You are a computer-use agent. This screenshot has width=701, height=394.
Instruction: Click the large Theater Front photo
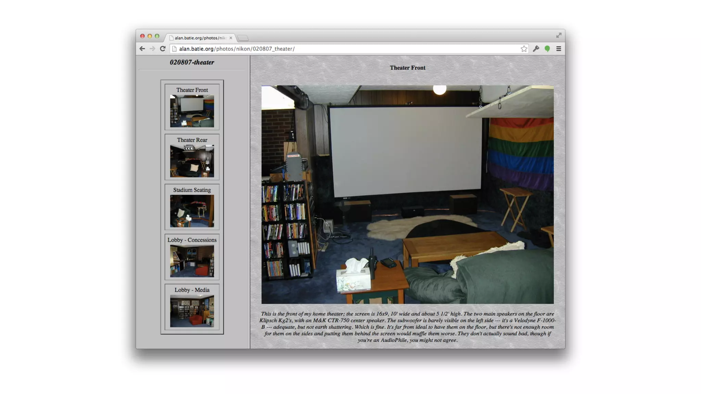coord(407,194)
